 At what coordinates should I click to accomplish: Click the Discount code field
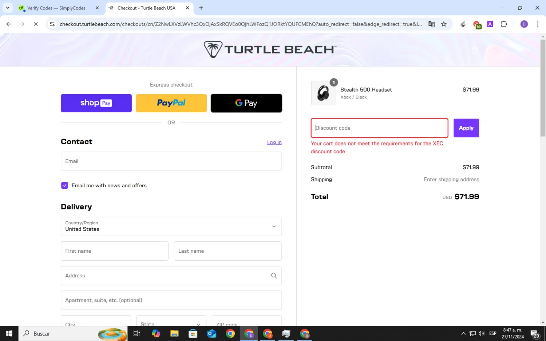[379, 128]
